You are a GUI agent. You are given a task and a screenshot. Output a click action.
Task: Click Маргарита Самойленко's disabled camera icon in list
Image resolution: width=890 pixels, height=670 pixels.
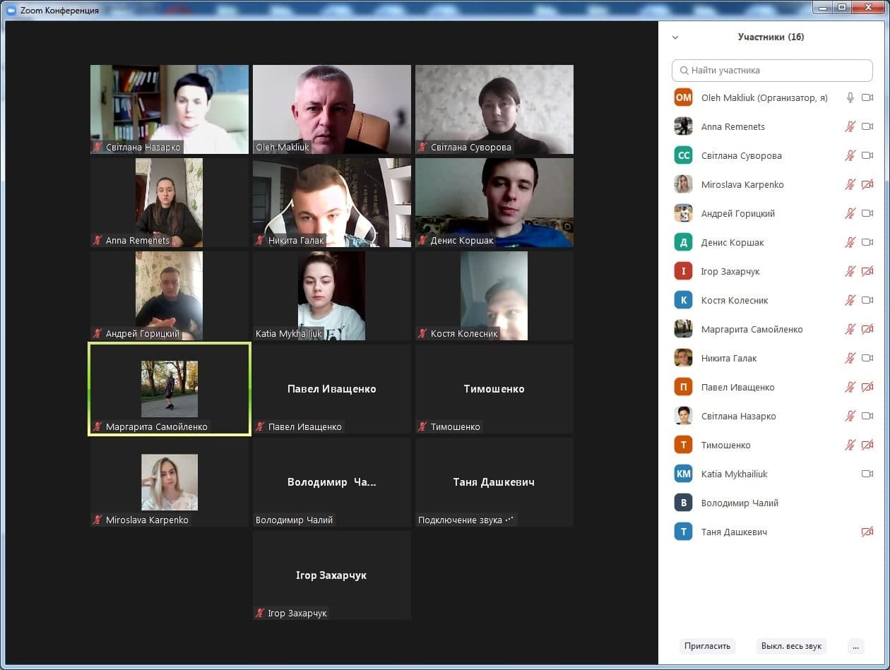(867, 329)
